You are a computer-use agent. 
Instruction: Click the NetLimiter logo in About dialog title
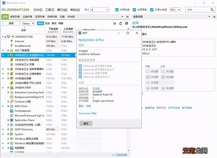pos(80,33)
